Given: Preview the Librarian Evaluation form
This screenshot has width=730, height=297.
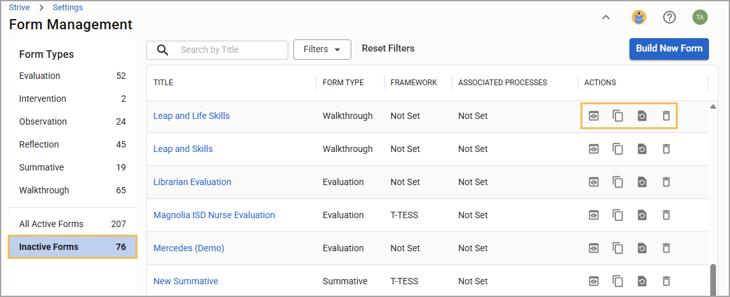Looking at the screenshot, I should 594,182.
